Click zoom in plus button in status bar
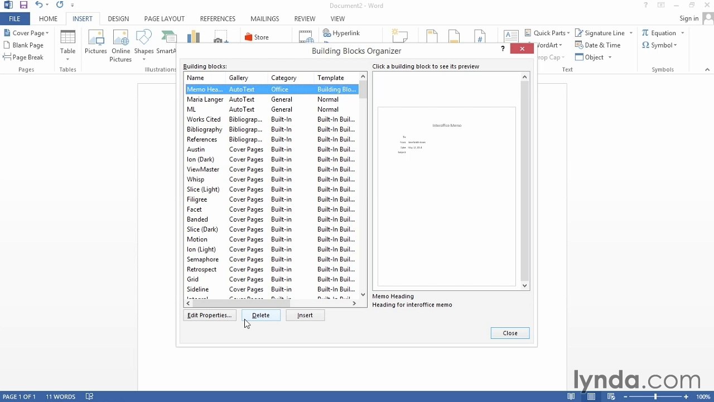This screenshot has width=714, height=402. coord(686,396)
